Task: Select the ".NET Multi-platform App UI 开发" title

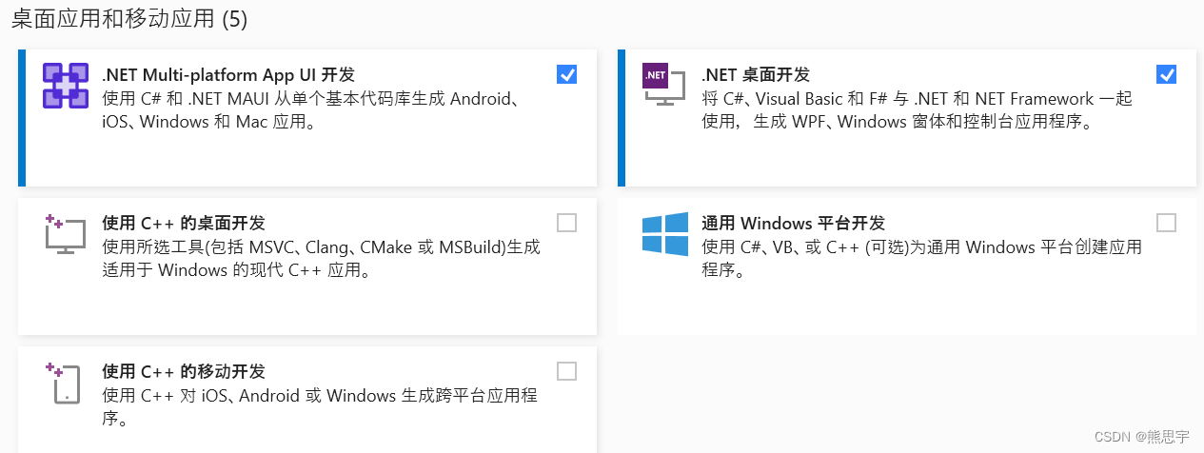Action: click(x=228, y=74)
